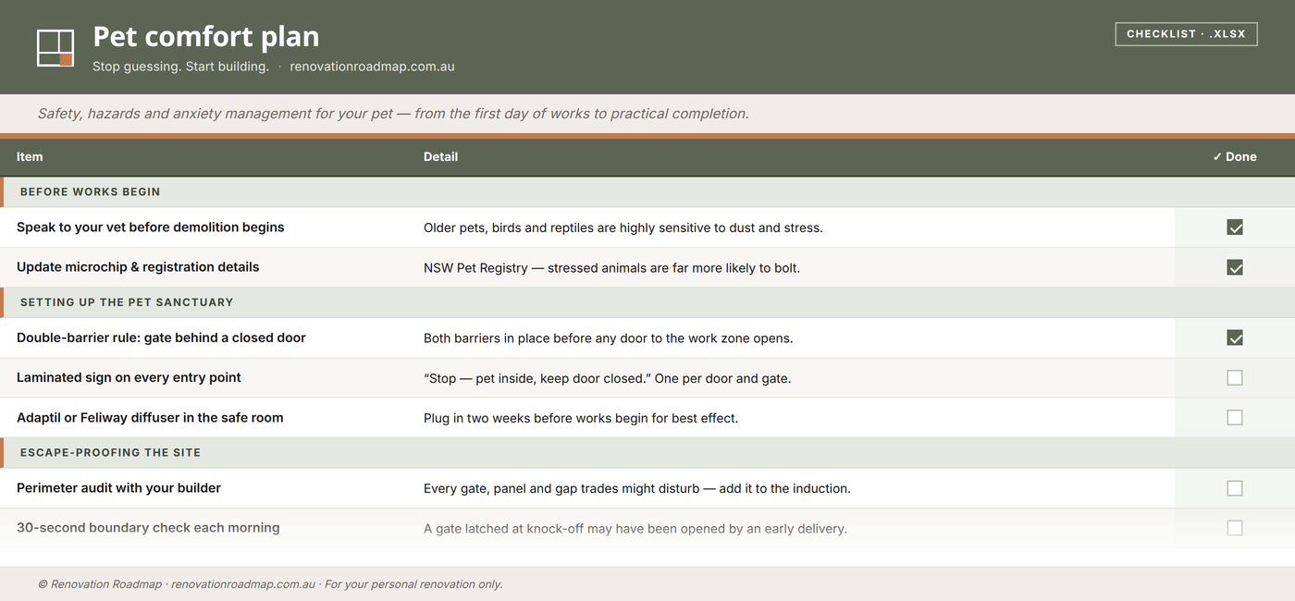Click the CHECKLIST · .XLSX badge button
Viewport: 1295px width, 601px height.
point(1186,34)
